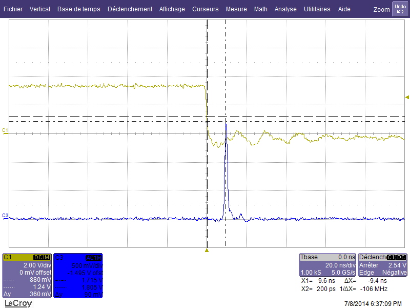Click the Zoom button
The height and width of the screenshot is (308, 410).
coord(381,10)
